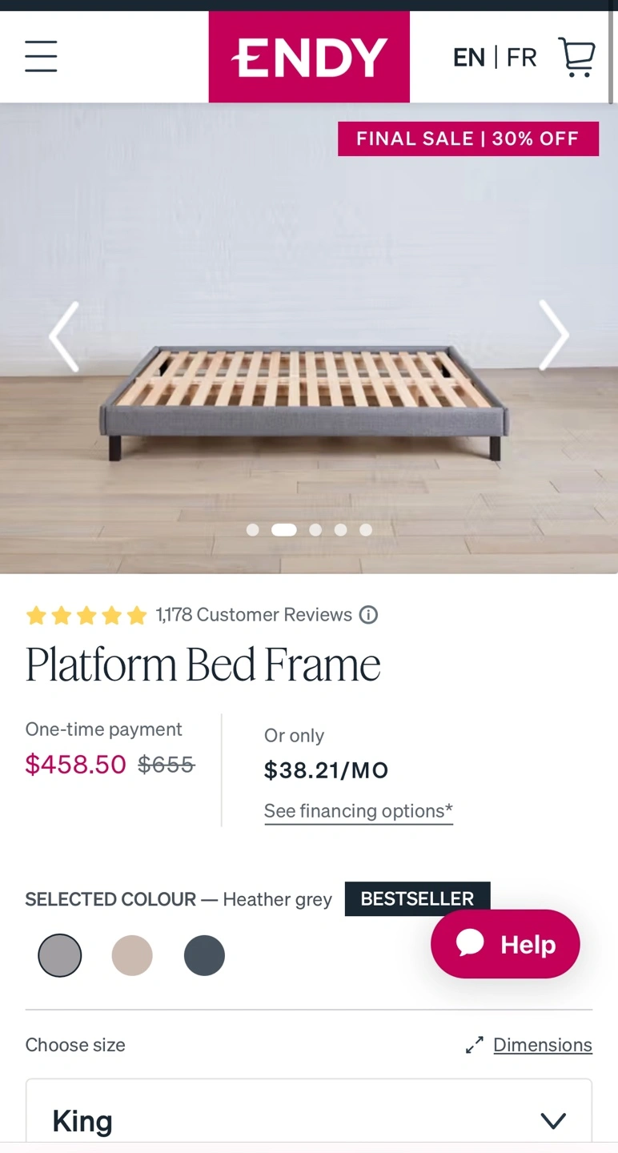Screen dimensions: 618x1153
Task: Jump to the last carousel dot
Action: [366, 529]
